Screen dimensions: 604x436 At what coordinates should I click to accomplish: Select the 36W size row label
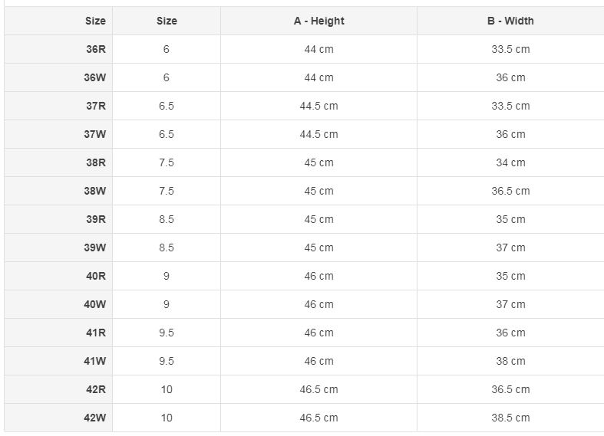click(x=94, y=77)
